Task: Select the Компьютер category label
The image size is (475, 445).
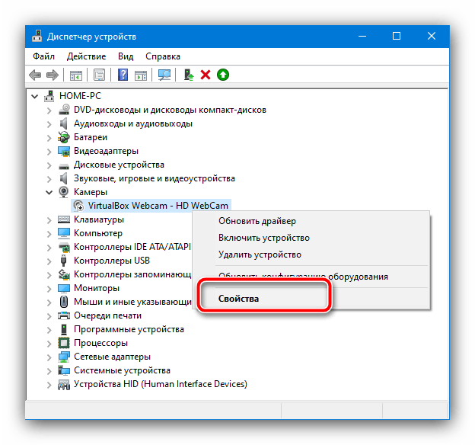Action: 98,233
